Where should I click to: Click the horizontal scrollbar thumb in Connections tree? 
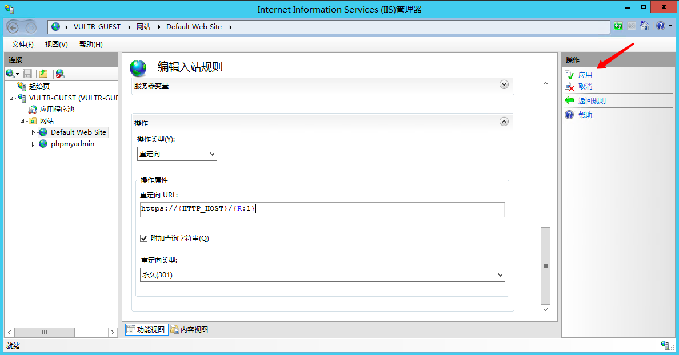[x=44, y=332]
